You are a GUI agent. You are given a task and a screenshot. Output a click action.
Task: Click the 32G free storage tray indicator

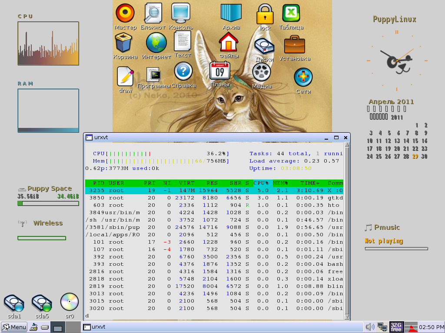click(x=396, y=327)
